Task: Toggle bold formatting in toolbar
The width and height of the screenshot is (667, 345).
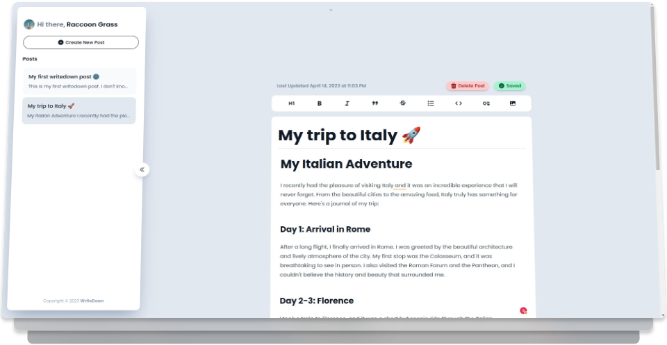Action: 320,103
